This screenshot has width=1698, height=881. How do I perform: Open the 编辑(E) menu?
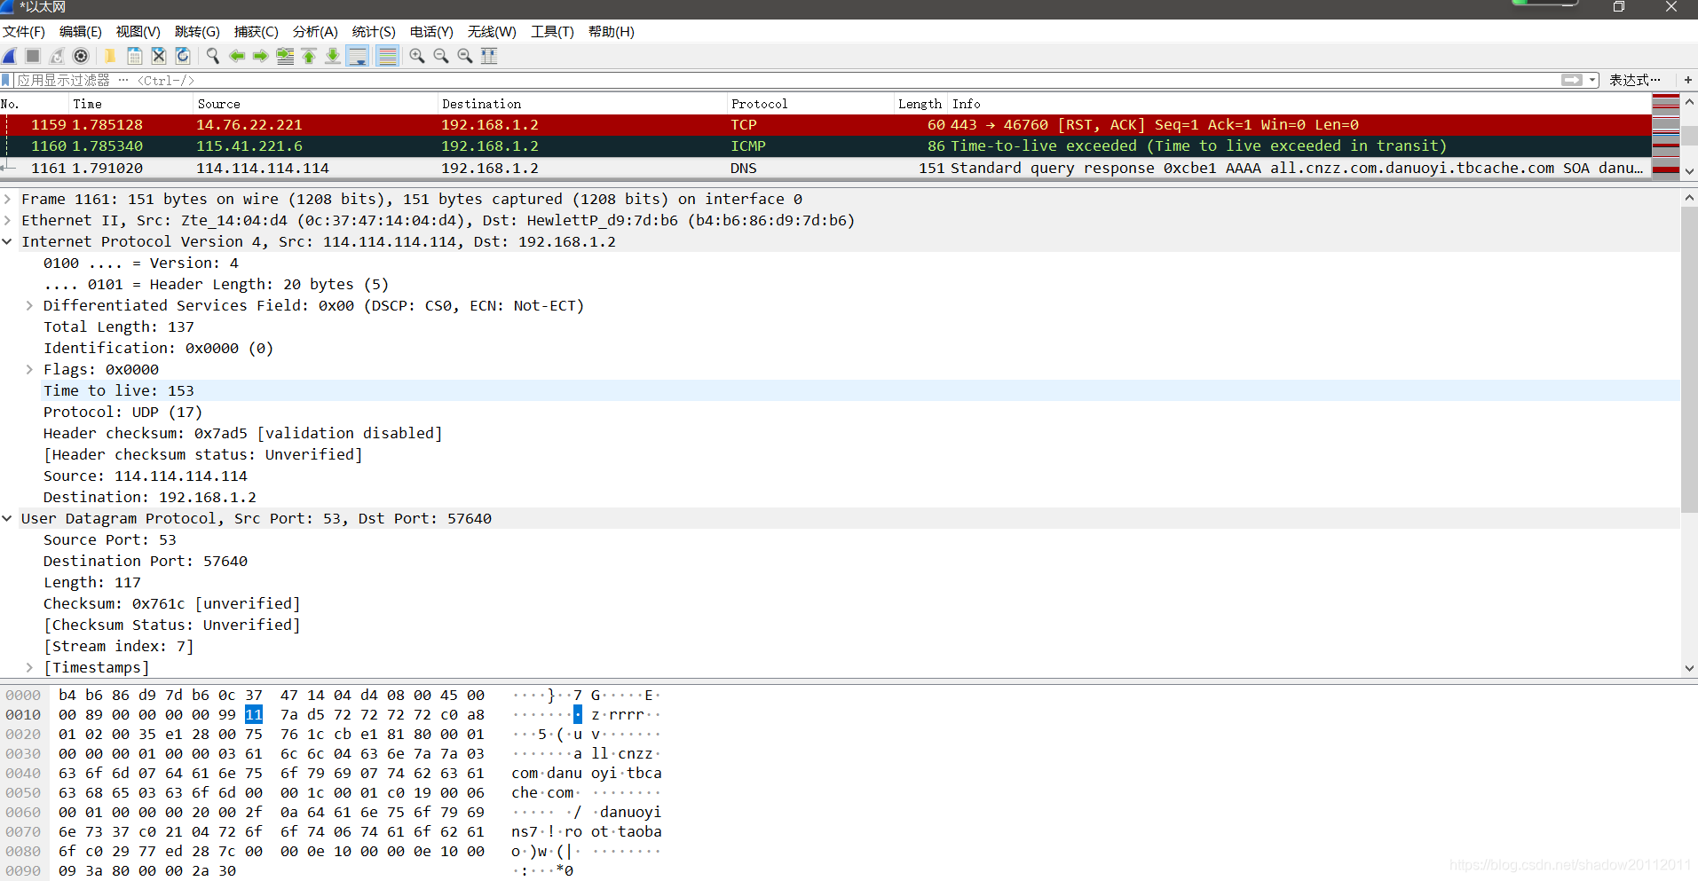(x=81, y=32)
